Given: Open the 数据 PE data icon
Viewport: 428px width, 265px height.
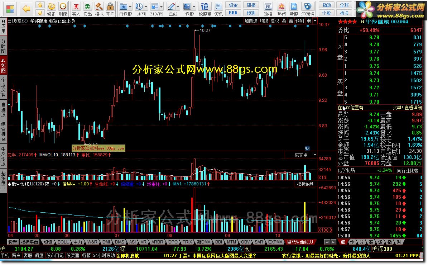Looking at the screenshot, I should (268, 9).
